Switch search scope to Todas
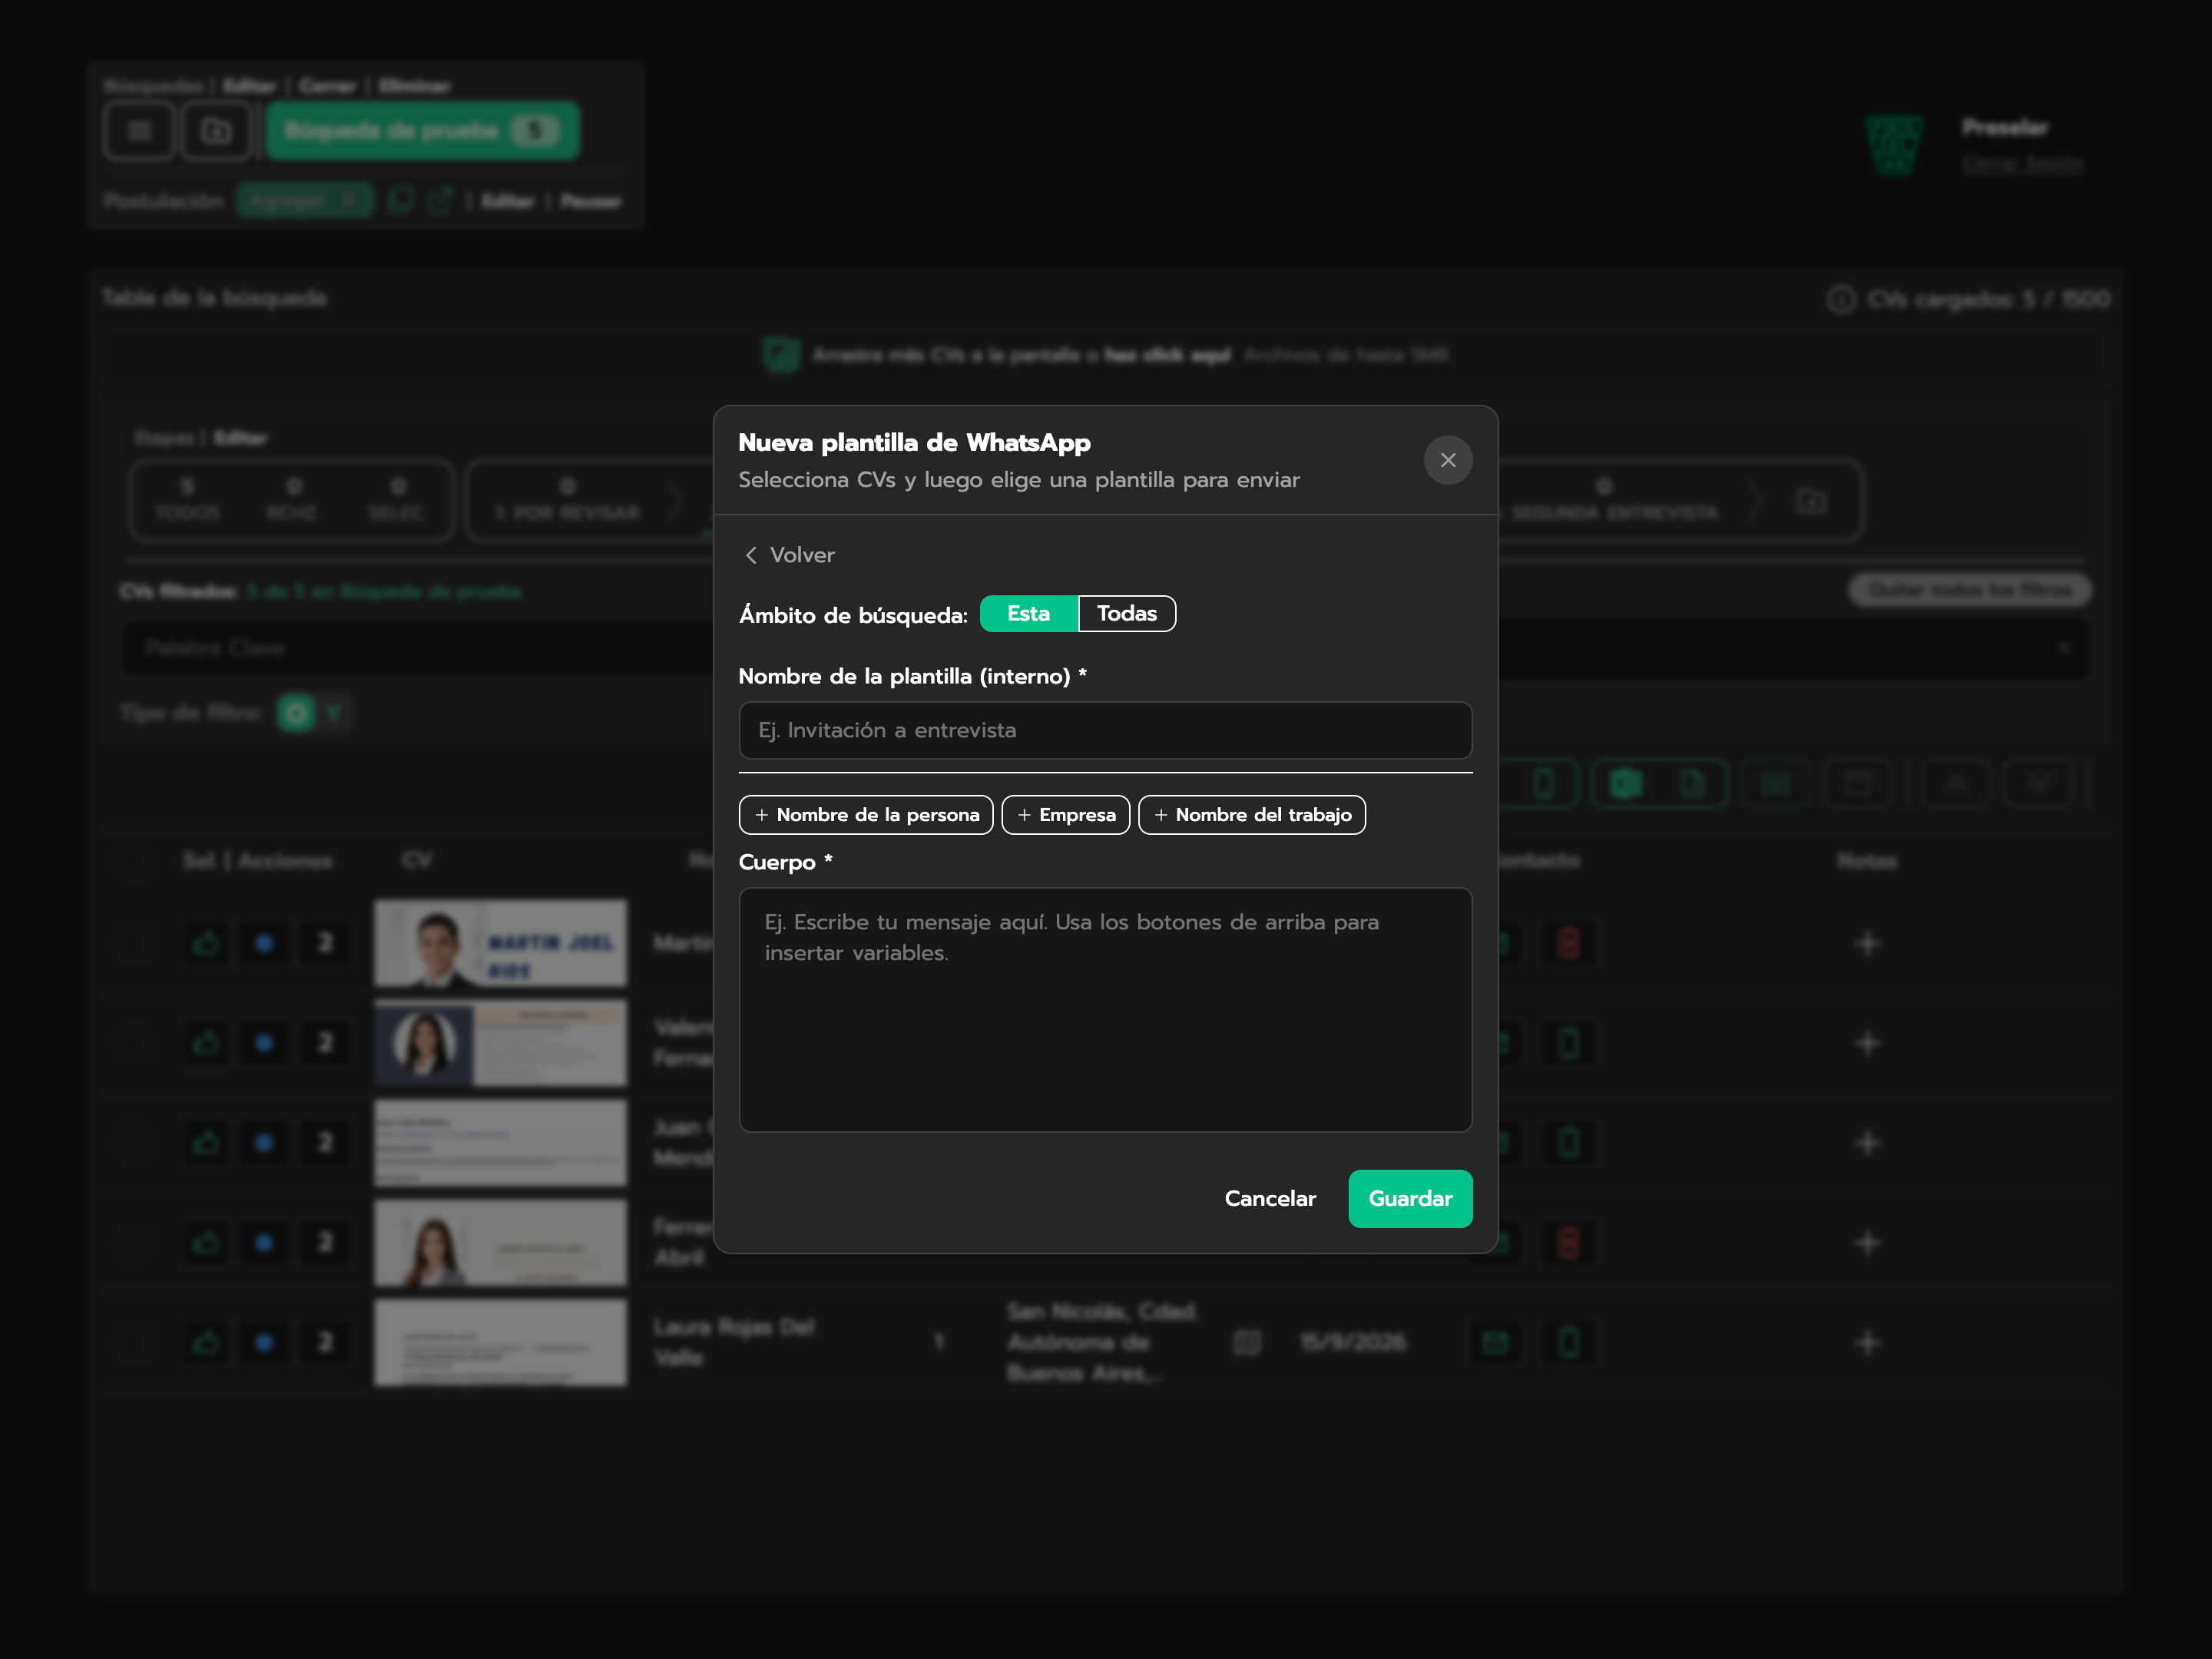2212x1659 pixels. point(1126,613)
